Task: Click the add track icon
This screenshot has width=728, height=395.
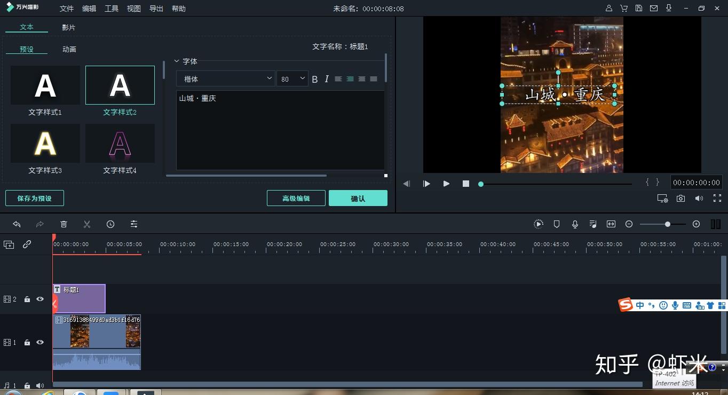Action: pos(9,244)
